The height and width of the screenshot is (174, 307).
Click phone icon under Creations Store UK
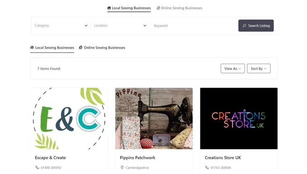[x=207, y=168]
